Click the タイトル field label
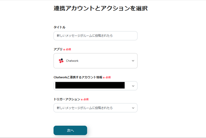 (59, 27)
